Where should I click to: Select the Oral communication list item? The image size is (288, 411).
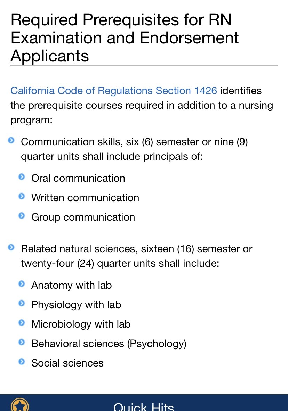(78, 178)
